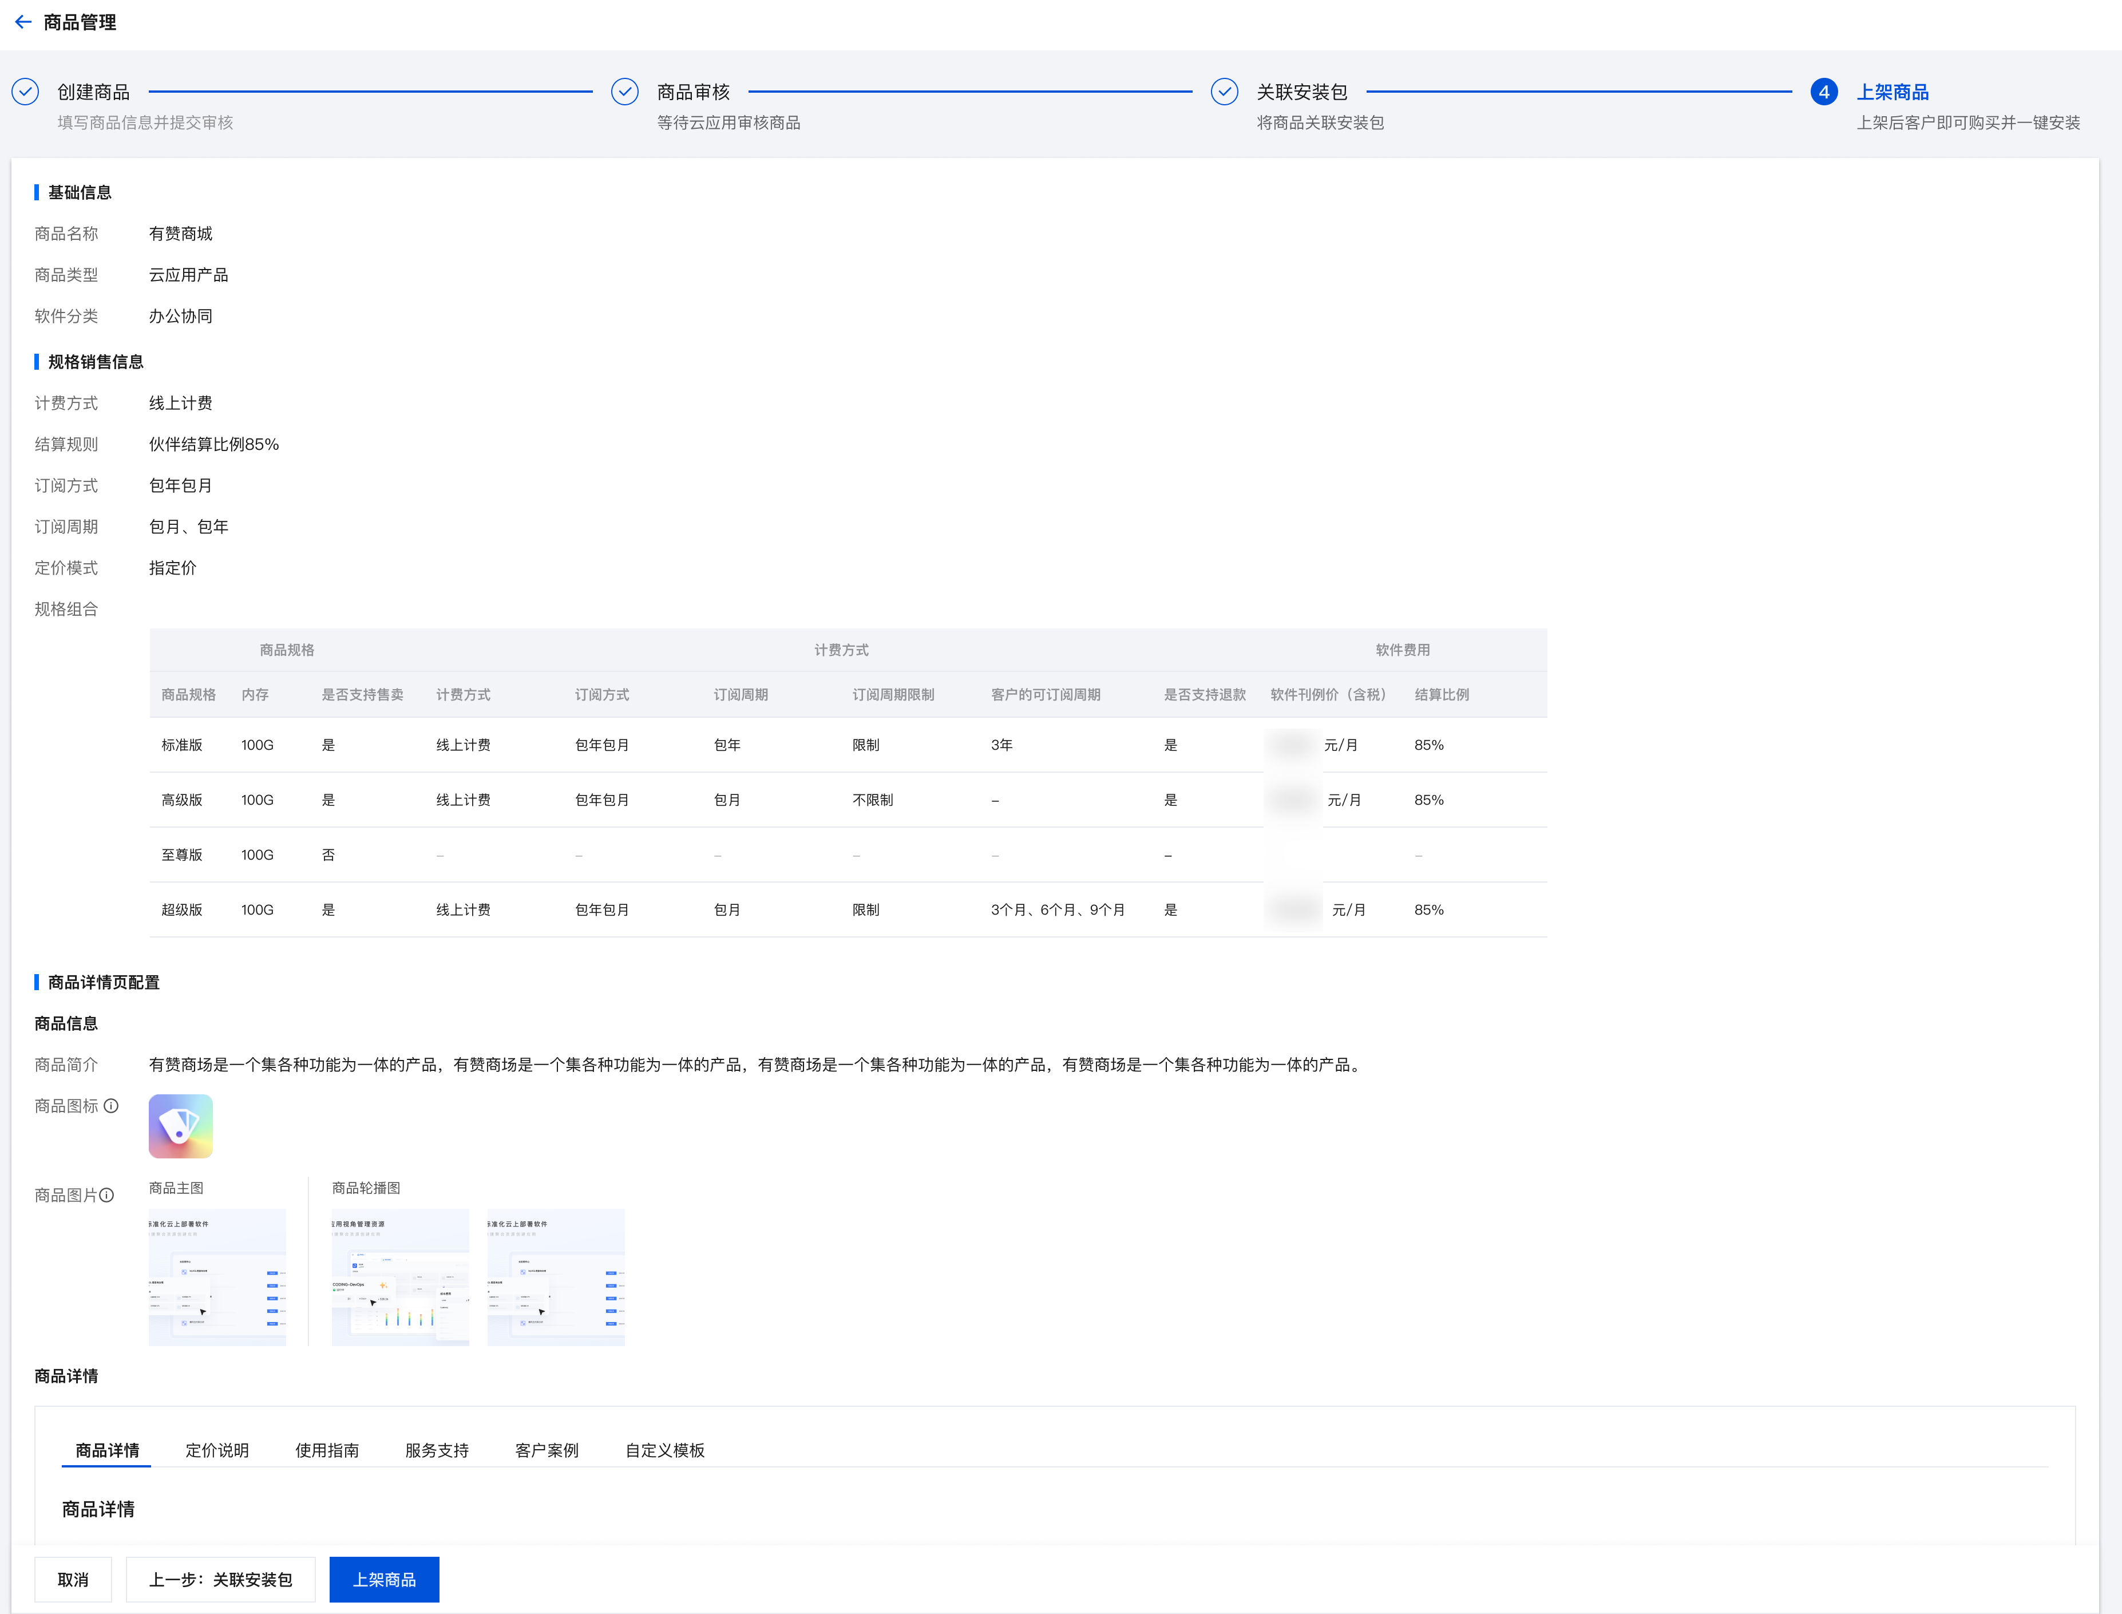Click the 包年 cell in 标准版 row
The width and height of the screenshot is (2122, 1614).
pos(727,745)
